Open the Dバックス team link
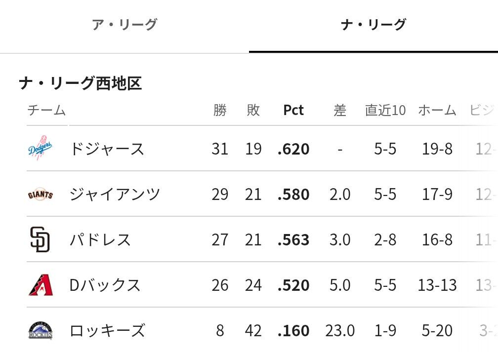 pyautogui.click(x=105, y=285)
